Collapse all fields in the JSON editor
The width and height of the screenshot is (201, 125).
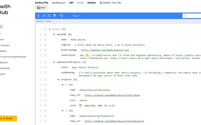(x=44, y=16)
